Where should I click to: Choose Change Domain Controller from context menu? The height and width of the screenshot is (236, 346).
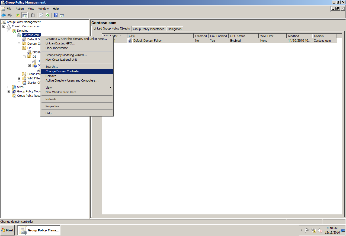click(x=63, y=71)
